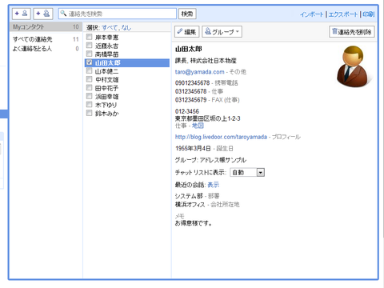The height and width of the screenshot is (288, 384).
Task: Click the contact name 山本健二
Action: tap(106, 71)
